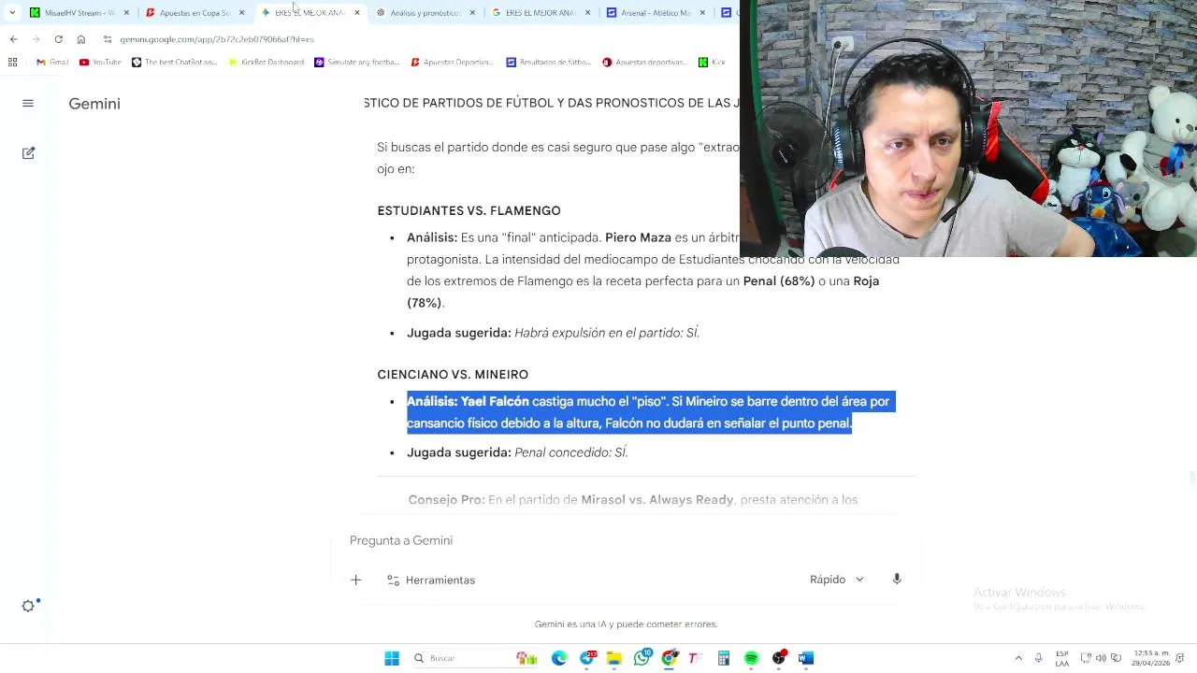Image resolution: width=1197 pixels, height=673 pixels.
Task: Open File Explorer from taskbar
Action: click(x=614, y=658)
